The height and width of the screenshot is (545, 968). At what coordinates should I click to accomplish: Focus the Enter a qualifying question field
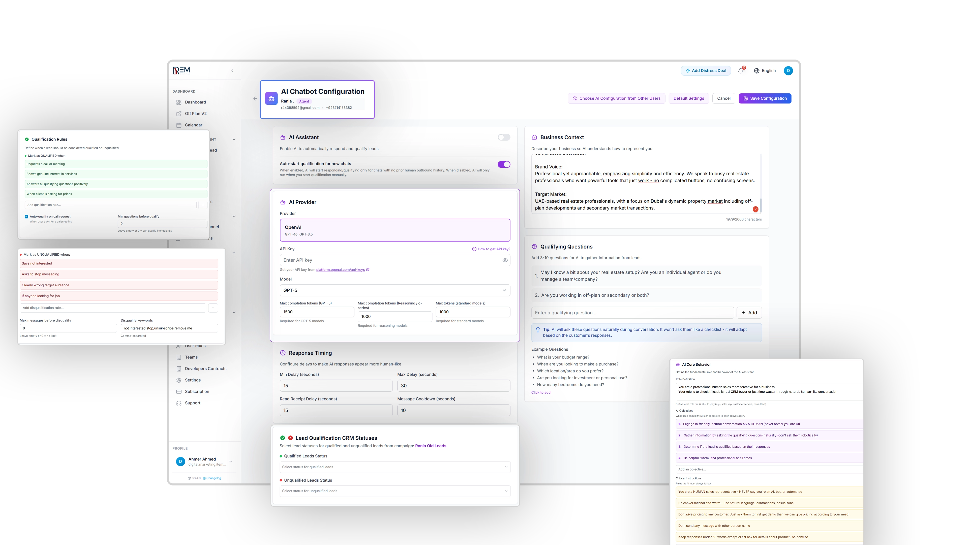[x=632, y=313]
